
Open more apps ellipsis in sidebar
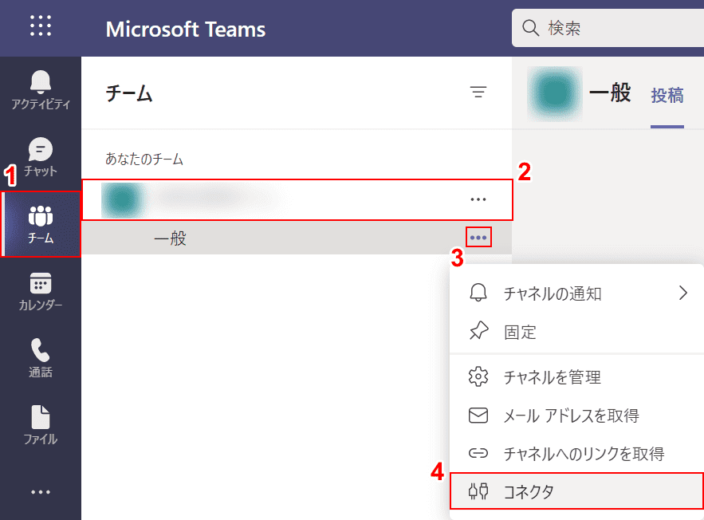pyautogui.click(x=41, y=492)
